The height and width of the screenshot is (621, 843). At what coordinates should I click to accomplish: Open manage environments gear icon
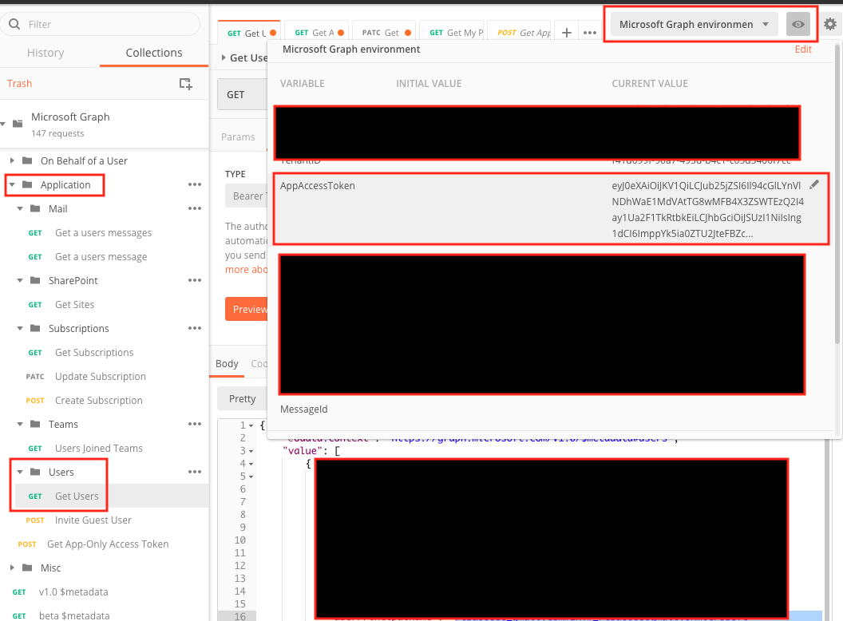830,24
